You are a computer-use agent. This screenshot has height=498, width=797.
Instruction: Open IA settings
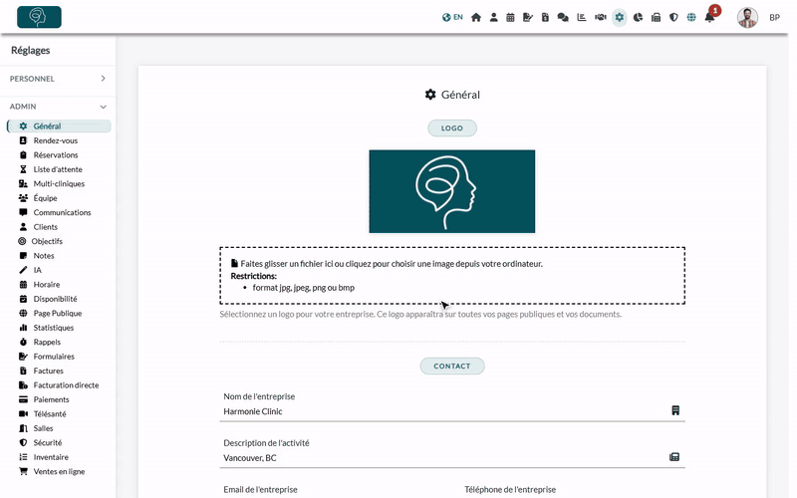coord(37,270)
